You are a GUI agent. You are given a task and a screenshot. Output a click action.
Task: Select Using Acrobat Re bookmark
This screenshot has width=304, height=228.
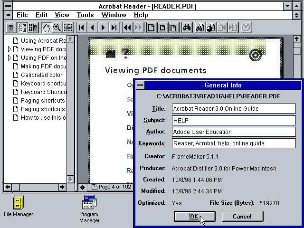[40, 41]
